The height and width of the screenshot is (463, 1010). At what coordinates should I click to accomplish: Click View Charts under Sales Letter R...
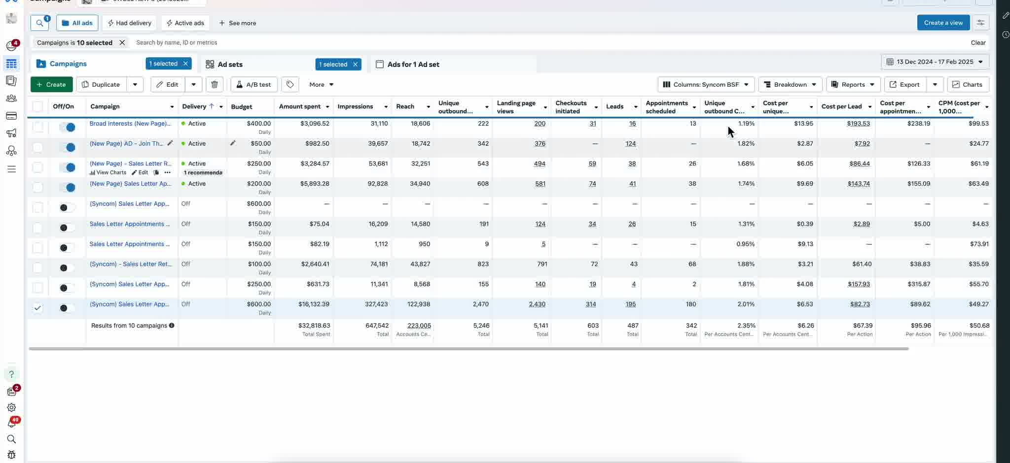coord(108,172)
